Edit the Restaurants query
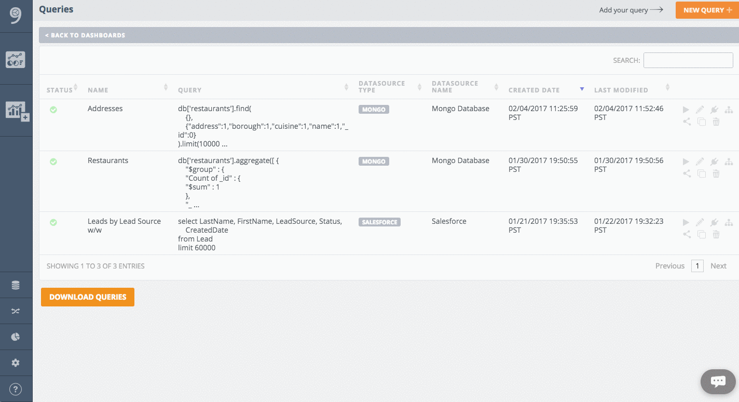The image size is (739, 402). click(700, 162)
